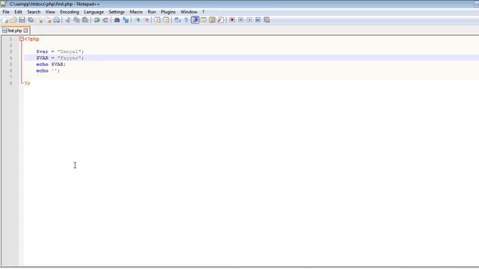Click the $VAR = "Fayyaz" line
The image size is (479, 269).
(60, 58)
